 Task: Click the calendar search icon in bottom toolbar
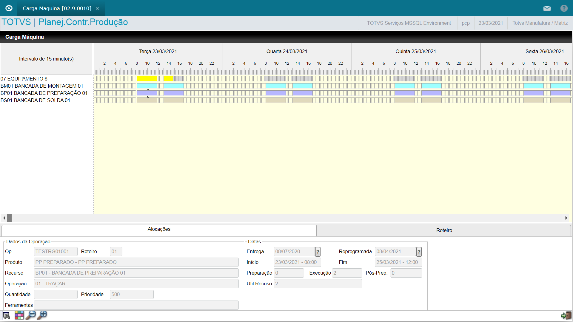click(6, 315)
